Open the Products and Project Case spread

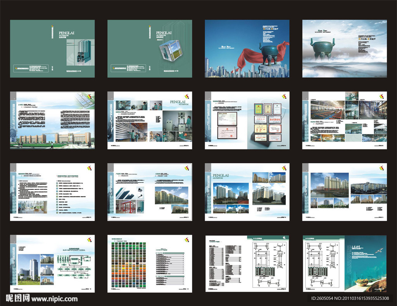point(150,192)
